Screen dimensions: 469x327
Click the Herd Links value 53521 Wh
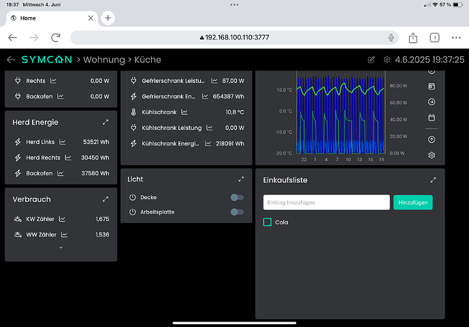click(96, 142)
